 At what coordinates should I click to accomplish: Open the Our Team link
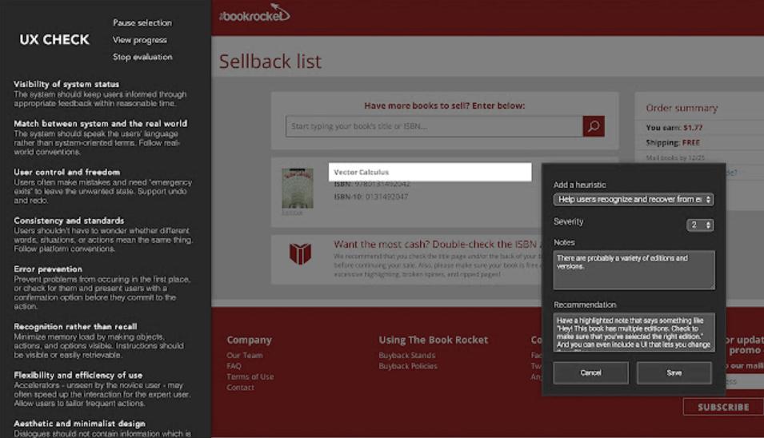click(245, 355)
